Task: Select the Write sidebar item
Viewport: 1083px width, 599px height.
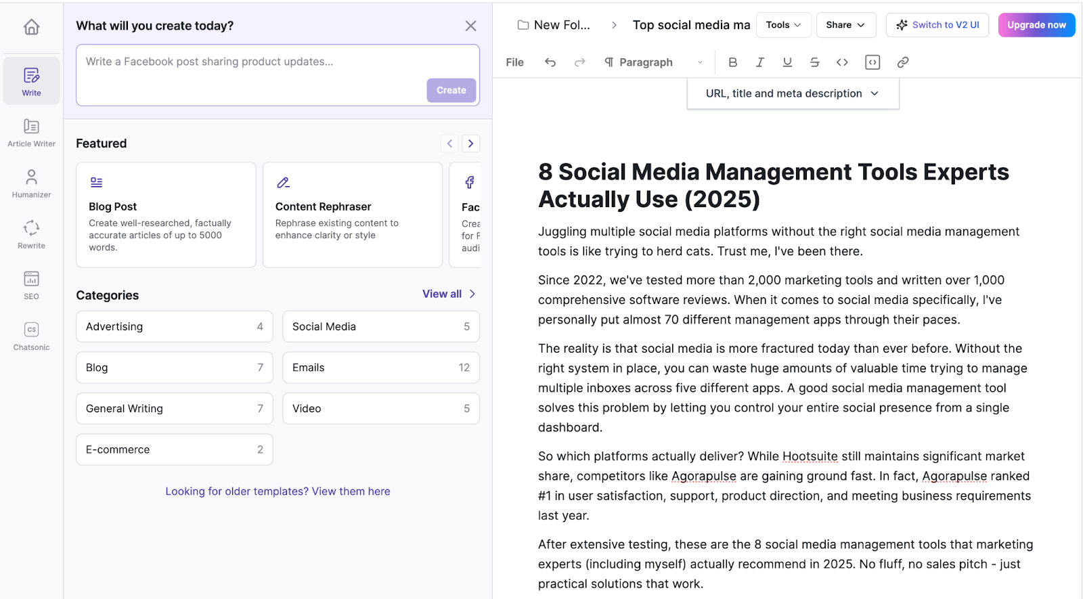Action: (31, 81)
